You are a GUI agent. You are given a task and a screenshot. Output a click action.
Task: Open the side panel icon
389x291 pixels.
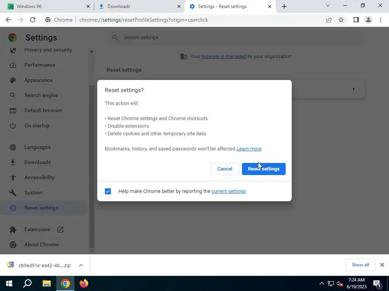tap(356, 20)
